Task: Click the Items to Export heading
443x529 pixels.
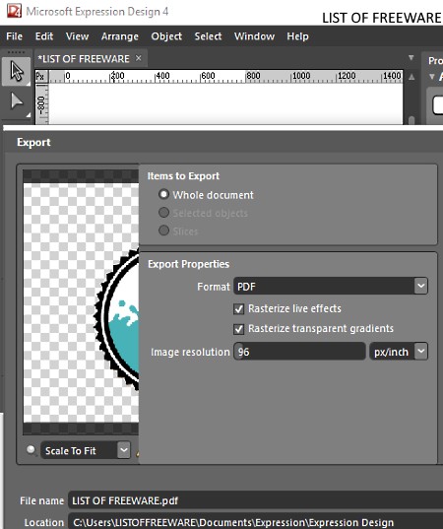Action: pos(183,175)
